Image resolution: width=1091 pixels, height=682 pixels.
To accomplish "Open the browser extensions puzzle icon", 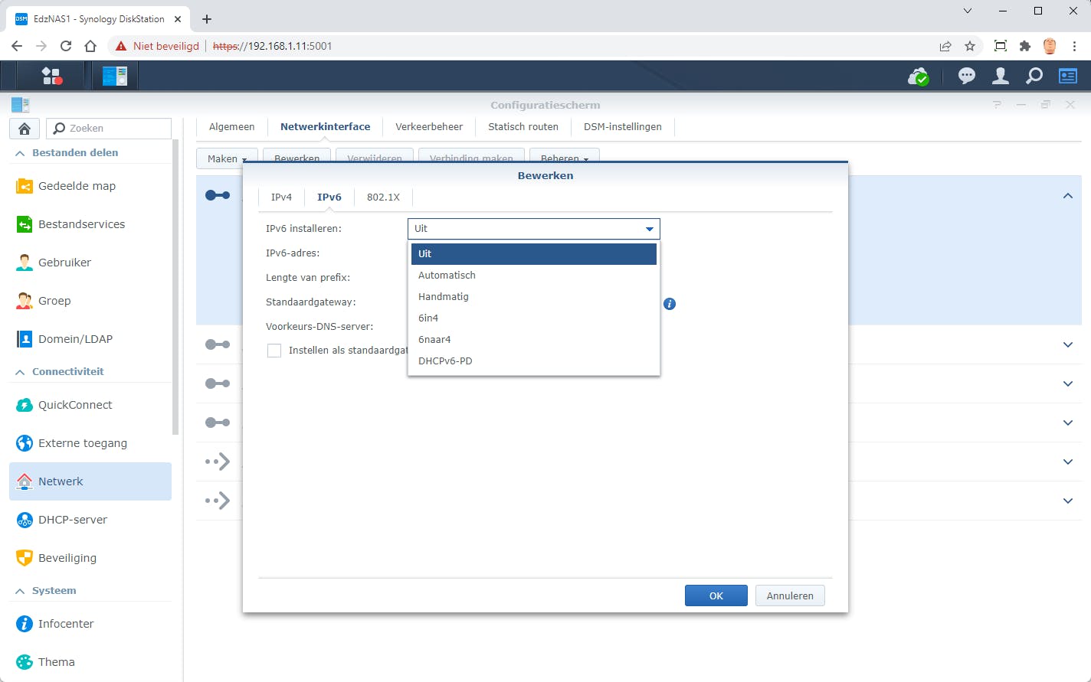I will coord(1025,46).
